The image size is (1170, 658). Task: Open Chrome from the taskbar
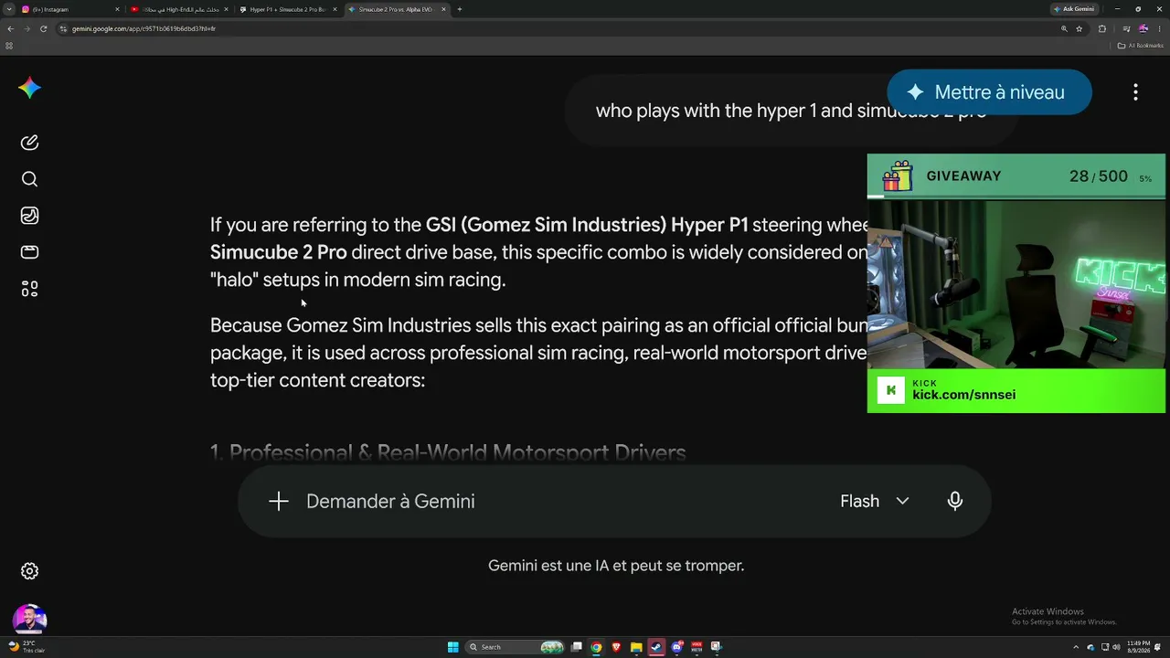(x=596, y=647)
